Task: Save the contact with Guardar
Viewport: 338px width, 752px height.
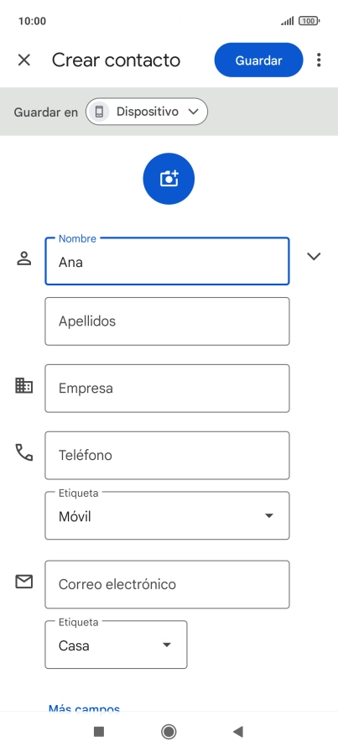Action: [258, 60]
